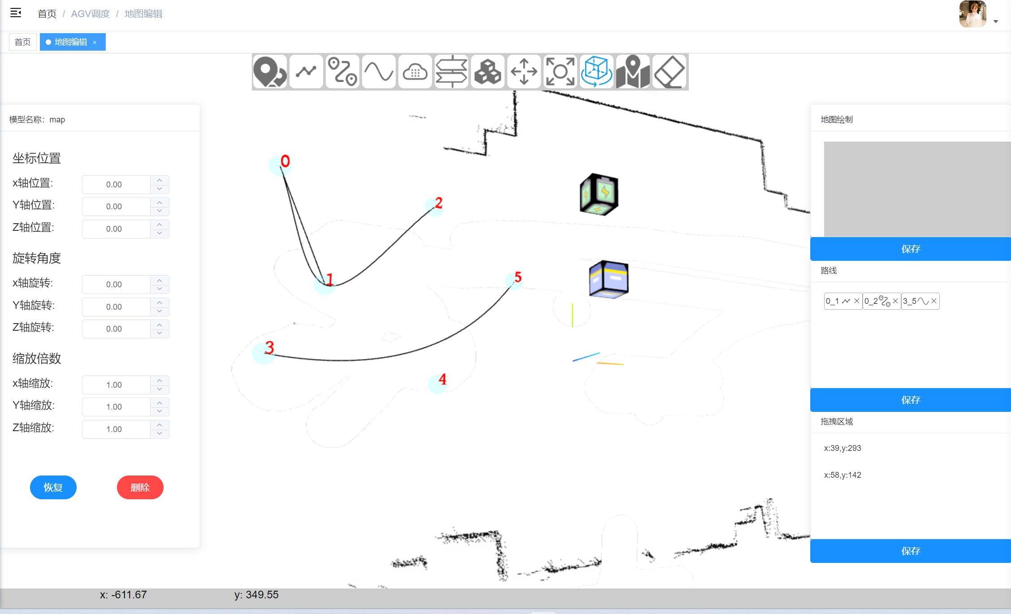This screenshot has height=614, width=1011.
Task: Click the gray map drawing preview
Action: [917, 189]
